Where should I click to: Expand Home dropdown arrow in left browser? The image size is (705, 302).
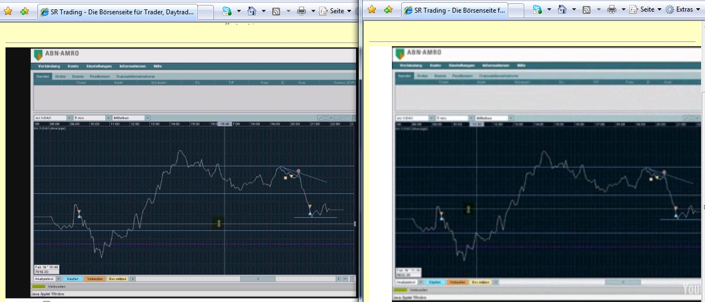pyautogui.click(x=263, y=10)
